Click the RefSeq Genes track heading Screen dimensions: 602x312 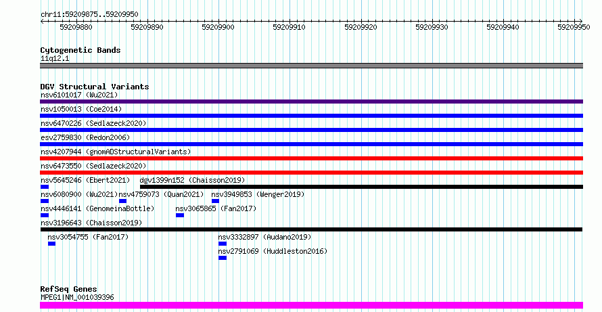click(69, 290)
